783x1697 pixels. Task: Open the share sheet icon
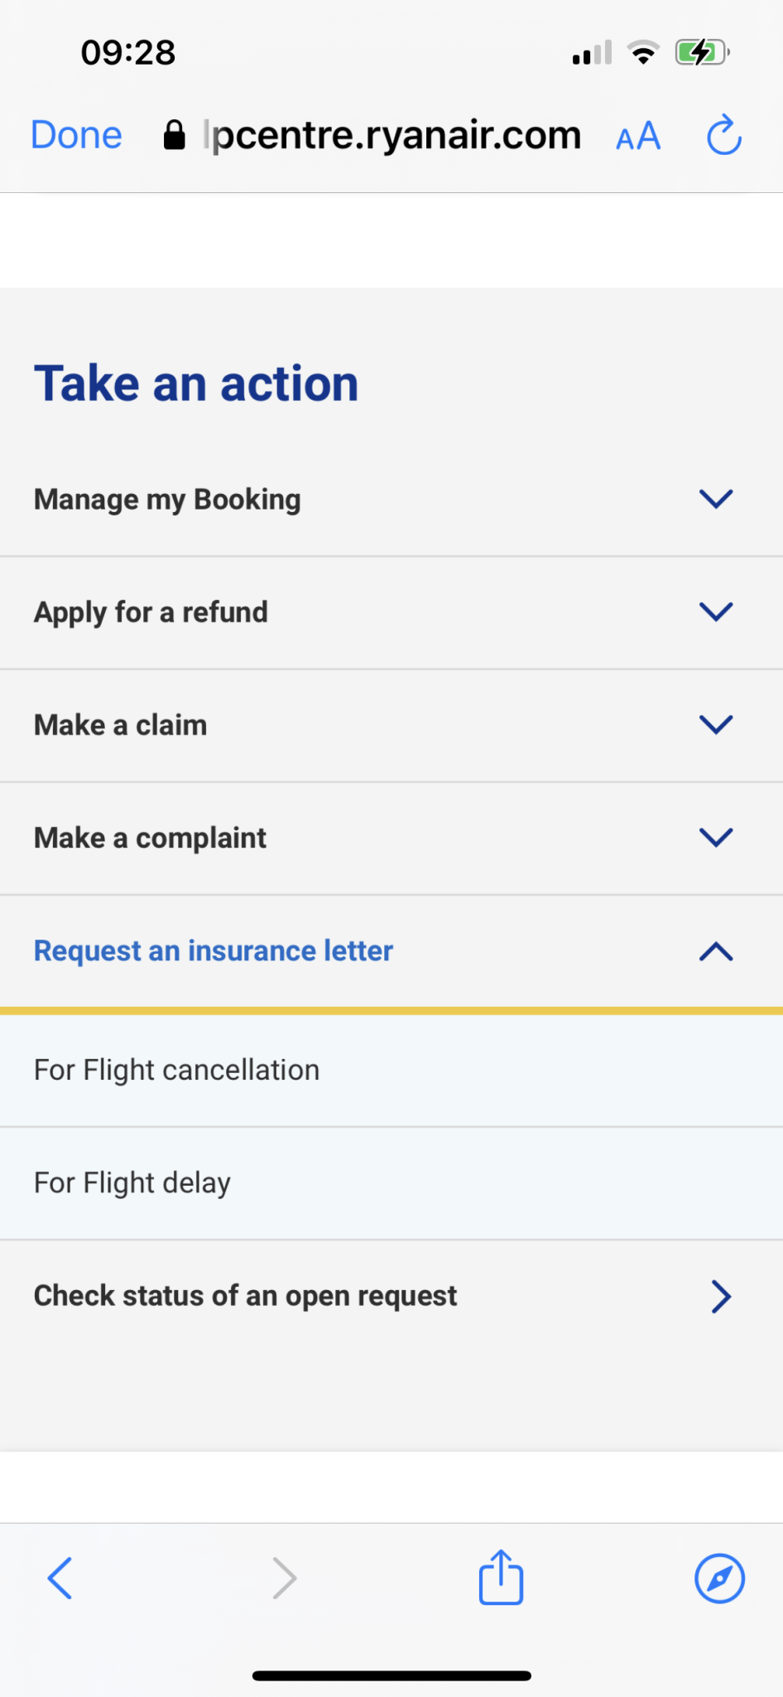(501, 1578)
